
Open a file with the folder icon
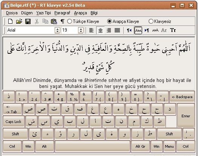pyautogui.click(x=19, y=21)
